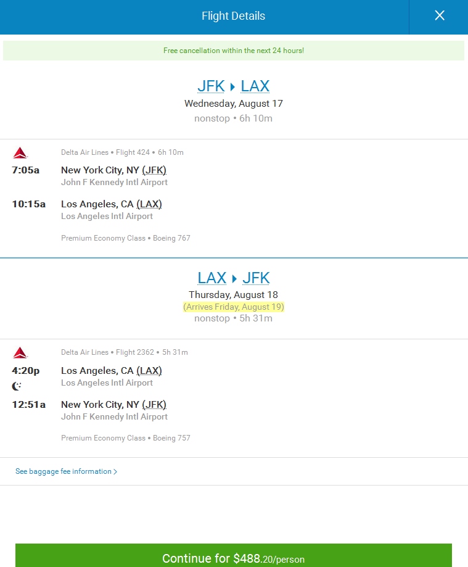Click LAX code in return route header

coord(212,278)
